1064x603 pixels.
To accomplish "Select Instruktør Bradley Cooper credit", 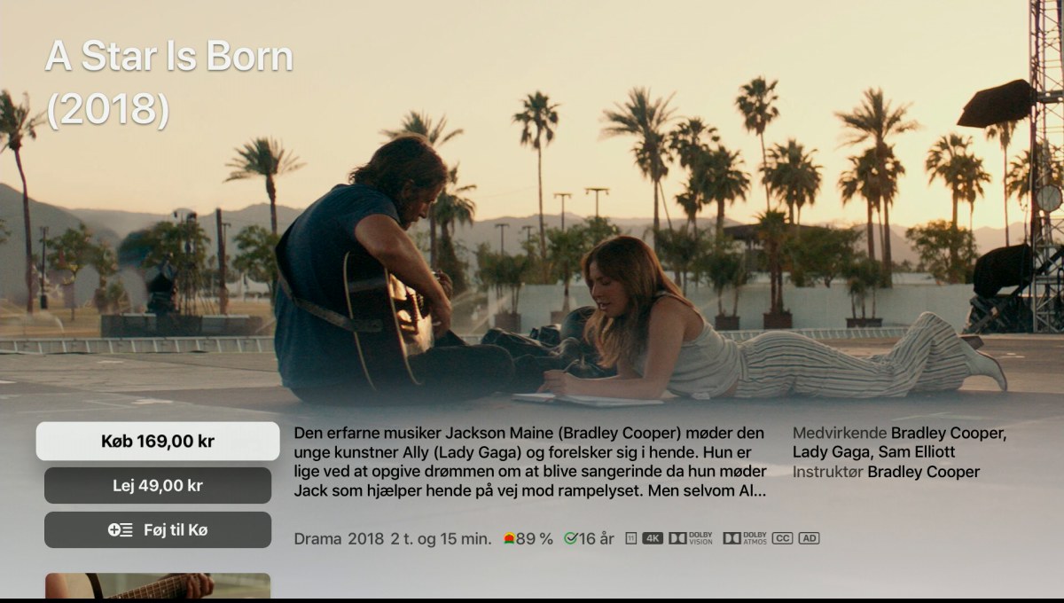I will coord(886,472).
